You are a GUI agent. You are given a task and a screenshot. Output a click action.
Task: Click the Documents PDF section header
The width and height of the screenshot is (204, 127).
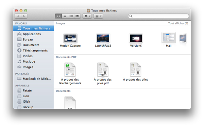click(66, 57)
